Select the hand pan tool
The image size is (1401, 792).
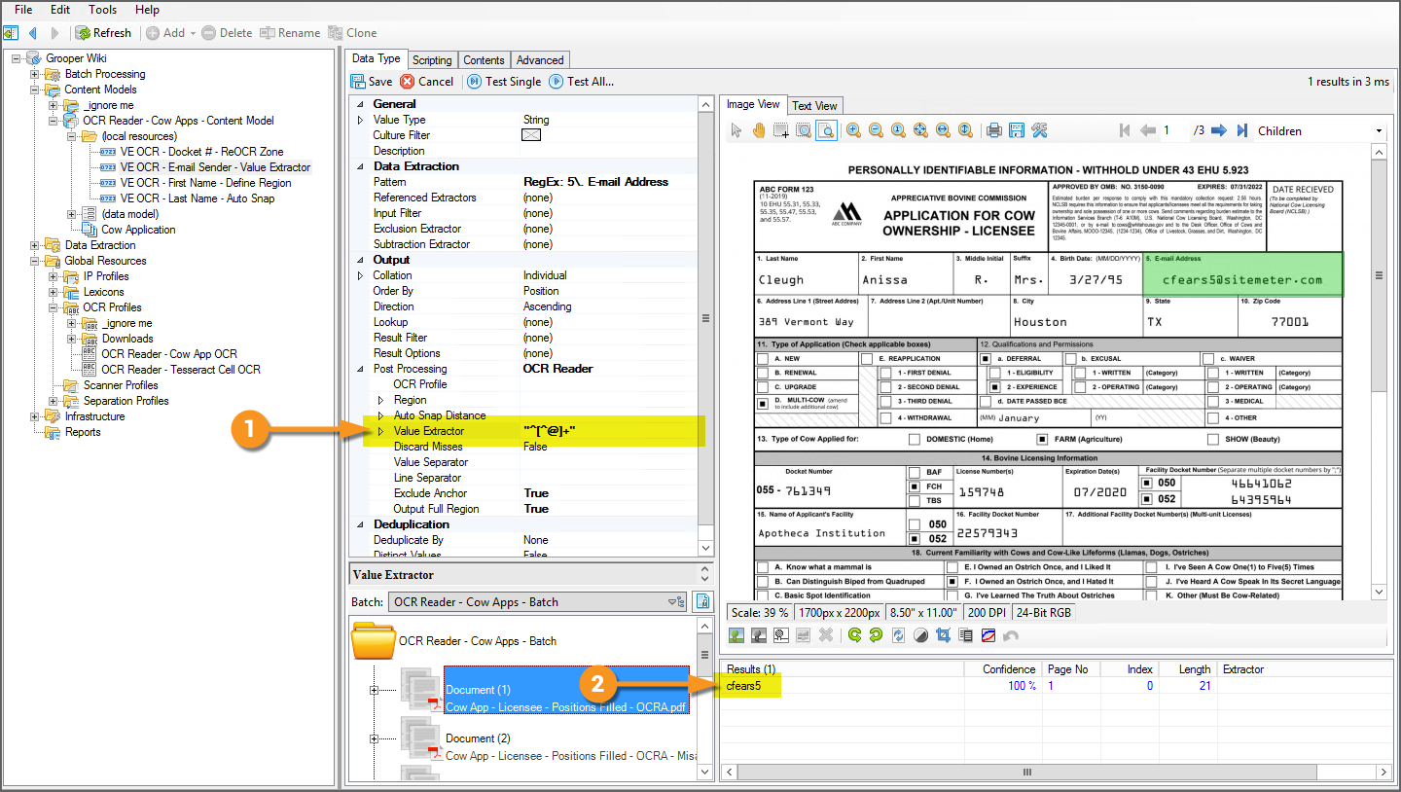point(758,130)
